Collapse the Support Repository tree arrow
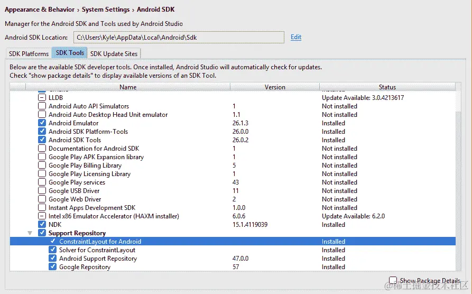This screenshot has width=472, height=294. click(30, 233)
